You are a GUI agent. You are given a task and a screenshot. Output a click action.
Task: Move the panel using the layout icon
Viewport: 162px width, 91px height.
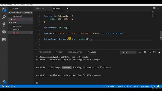pos(154,52)
